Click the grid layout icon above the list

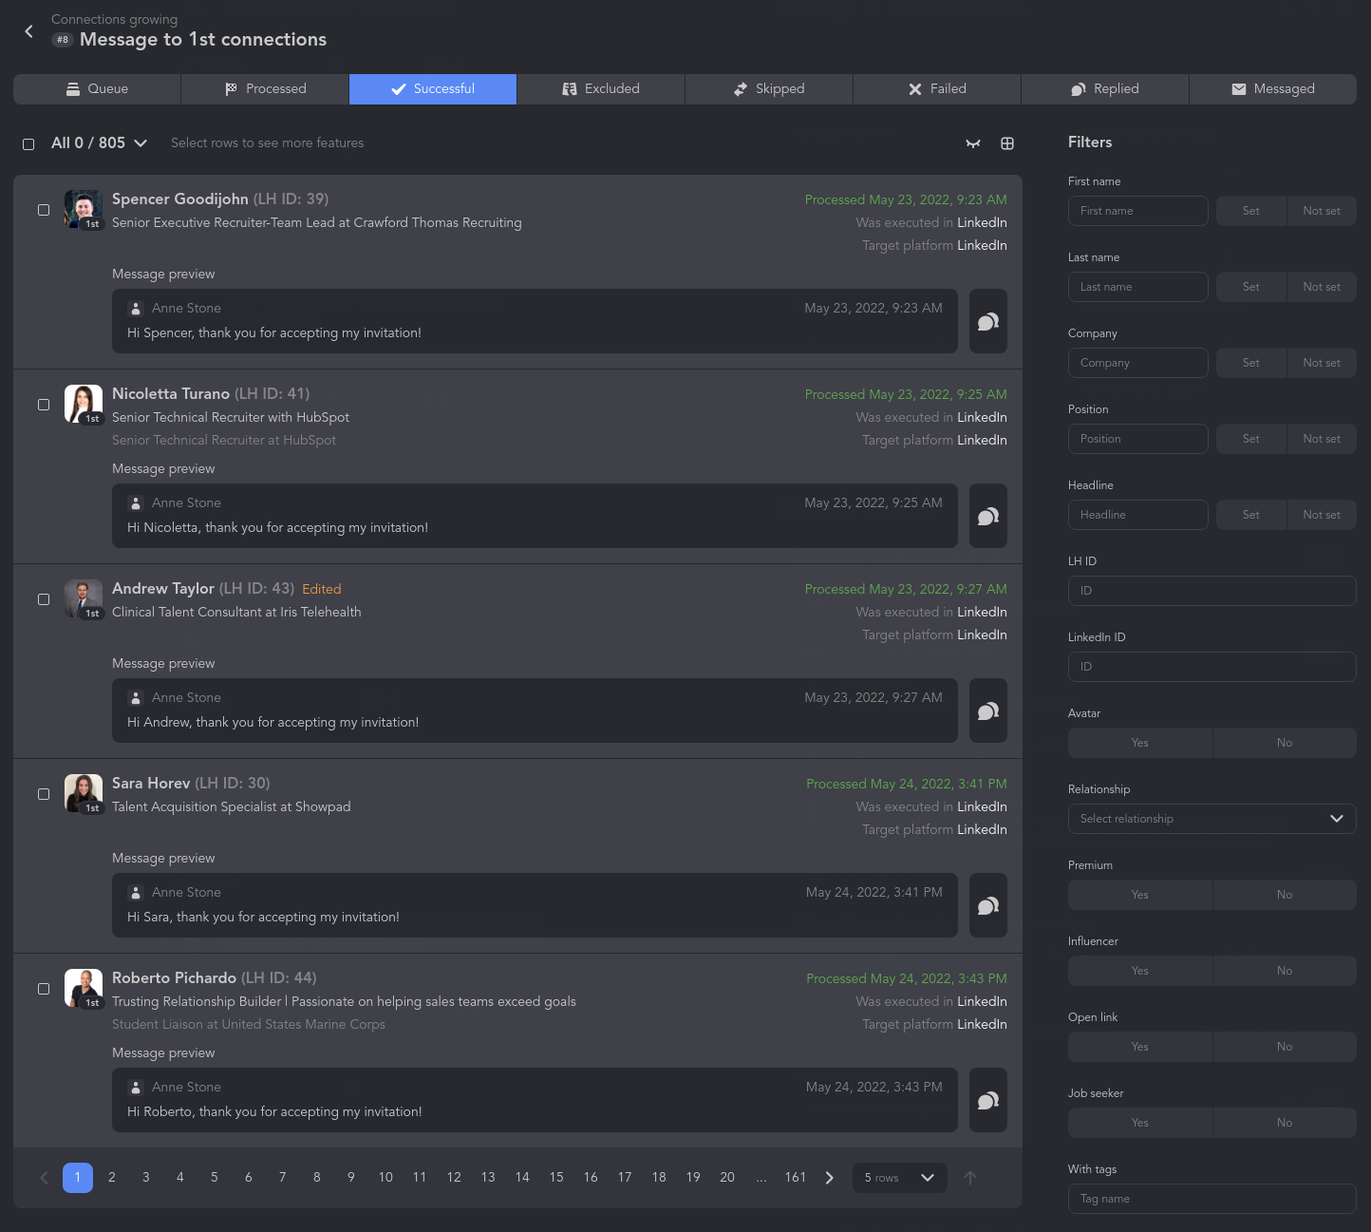tap(1007, 143)
